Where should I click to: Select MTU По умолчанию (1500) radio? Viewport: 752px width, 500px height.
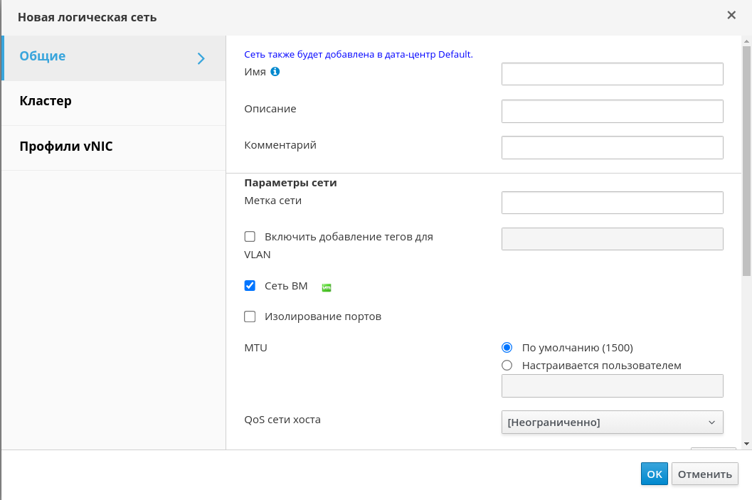(507, 348)
